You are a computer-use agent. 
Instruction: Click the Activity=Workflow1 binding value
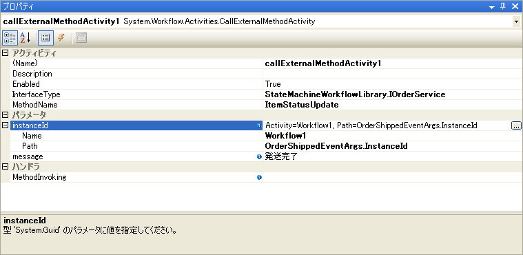[371, 125]
